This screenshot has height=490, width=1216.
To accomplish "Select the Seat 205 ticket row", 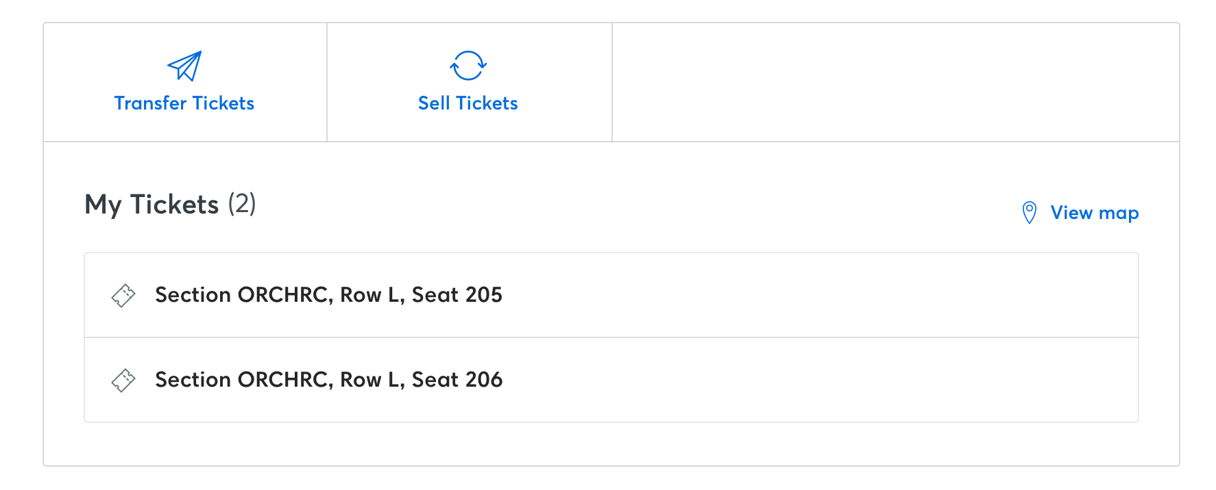I will (x=611, y=295).
